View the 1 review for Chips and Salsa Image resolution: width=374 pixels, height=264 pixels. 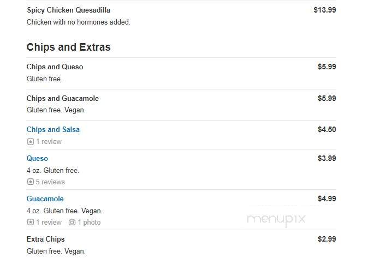pyautogui.click(x=49, y=141)
